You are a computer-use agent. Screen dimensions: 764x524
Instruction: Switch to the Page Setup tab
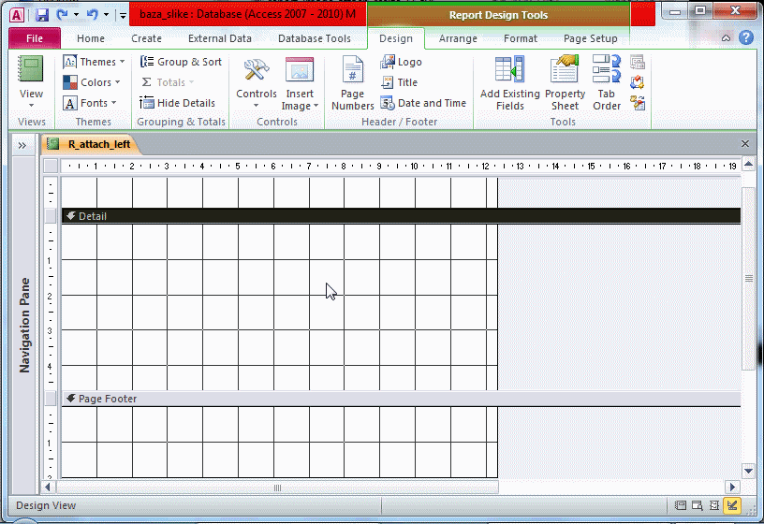[x=590, y=38]
